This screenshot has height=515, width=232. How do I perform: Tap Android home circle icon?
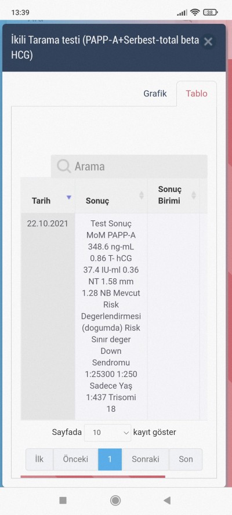(x=115, y=501)
